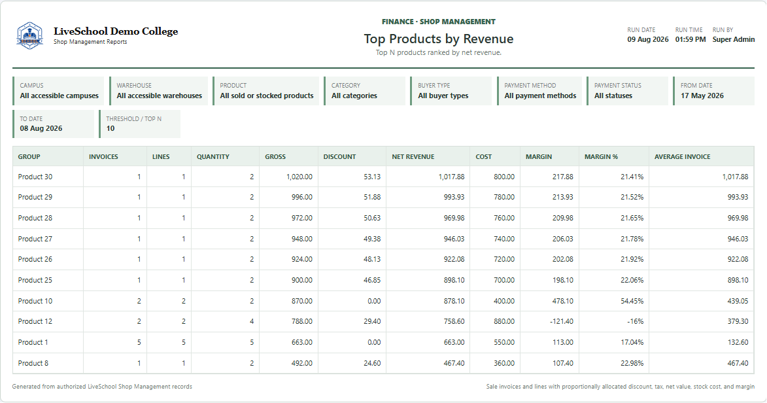Select the Product 26 row label

click(x=35, y=259)
